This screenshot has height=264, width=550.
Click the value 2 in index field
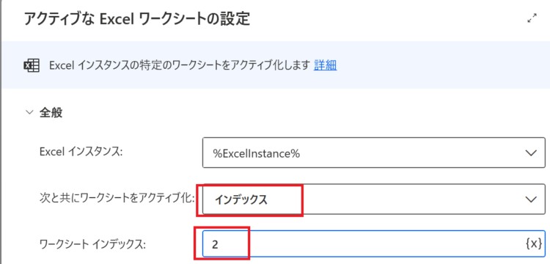215,244
